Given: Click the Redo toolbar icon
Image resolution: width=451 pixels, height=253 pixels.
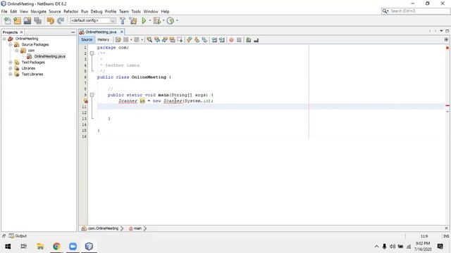Looking at the screenshot, I should 61,20.
